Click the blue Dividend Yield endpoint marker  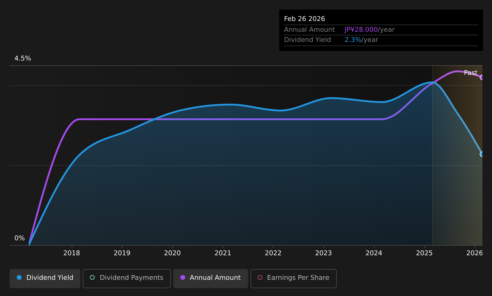482,154
